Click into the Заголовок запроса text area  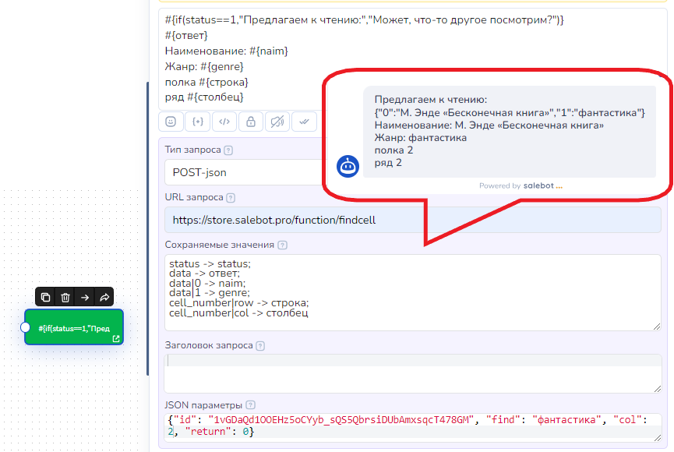[x=412, y=373]
